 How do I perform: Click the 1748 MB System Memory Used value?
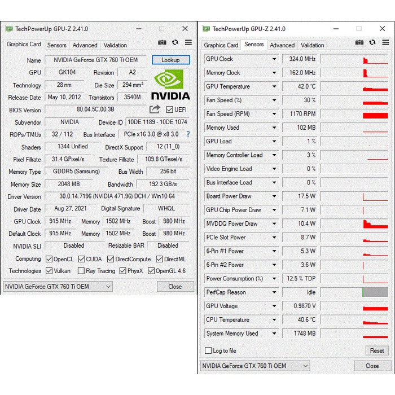pyautogui.click(x=300, y=333)
